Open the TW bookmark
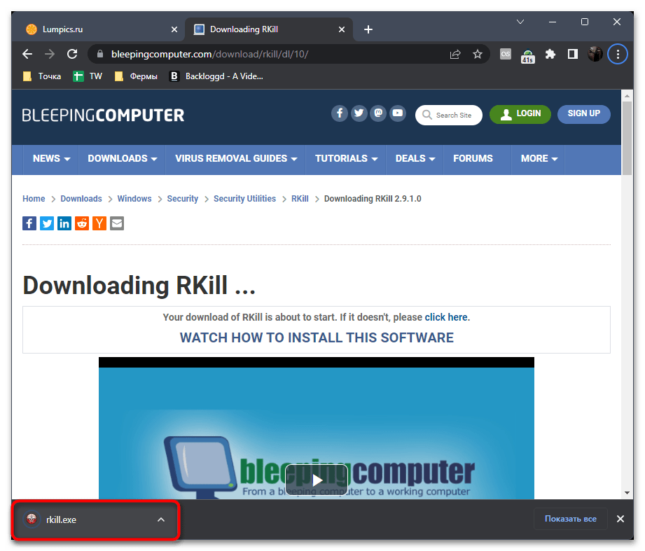Image resolution: width=645 pixels, height=551 pixels. 88,76
